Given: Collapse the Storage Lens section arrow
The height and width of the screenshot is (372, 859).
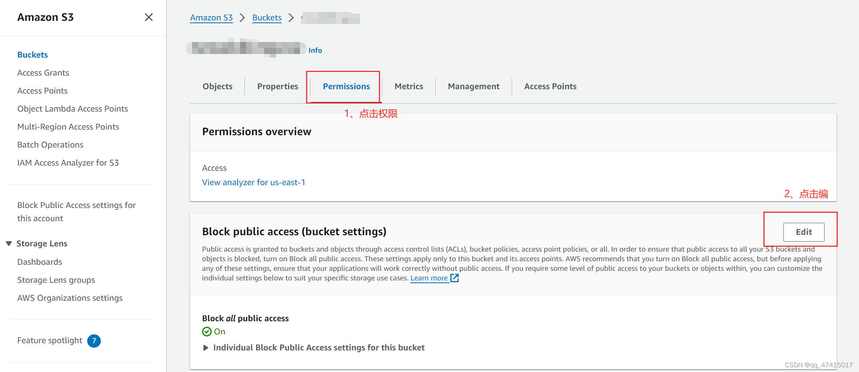Looking at the screenshot, I should [9, 244].
